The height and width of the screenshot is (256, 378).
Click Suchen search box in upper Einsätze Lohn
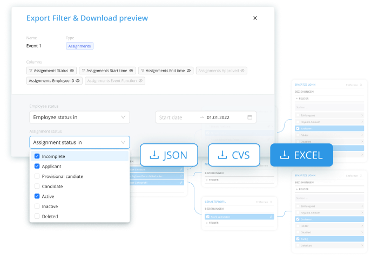[329, 107]
